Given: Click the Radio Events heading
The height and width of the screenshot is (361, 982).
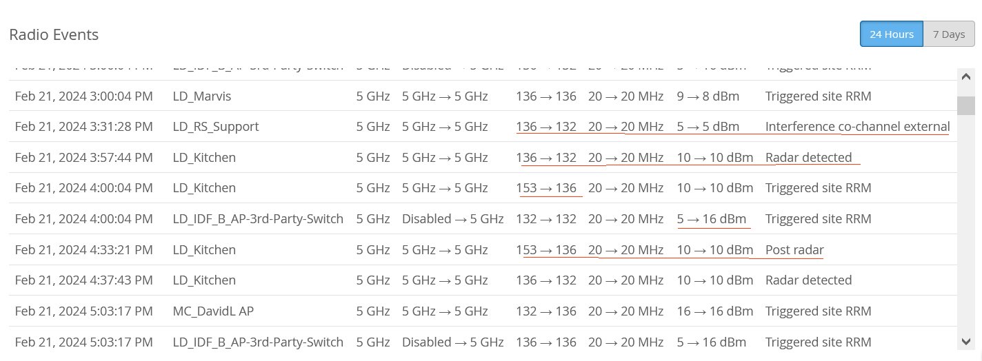Looking at the screenshot, I should coord(54,34).
